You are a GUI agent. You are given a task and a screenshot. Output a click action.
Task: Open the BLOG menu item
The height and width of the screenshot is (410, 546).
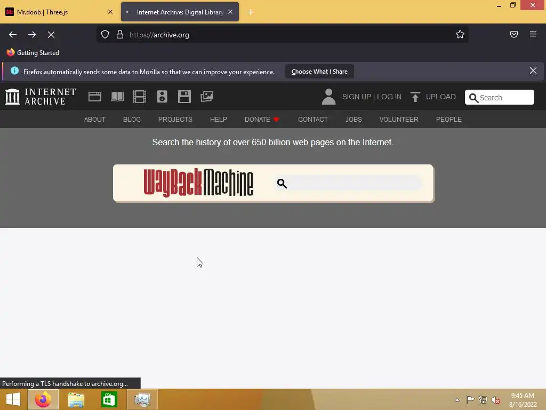point(132,119)
